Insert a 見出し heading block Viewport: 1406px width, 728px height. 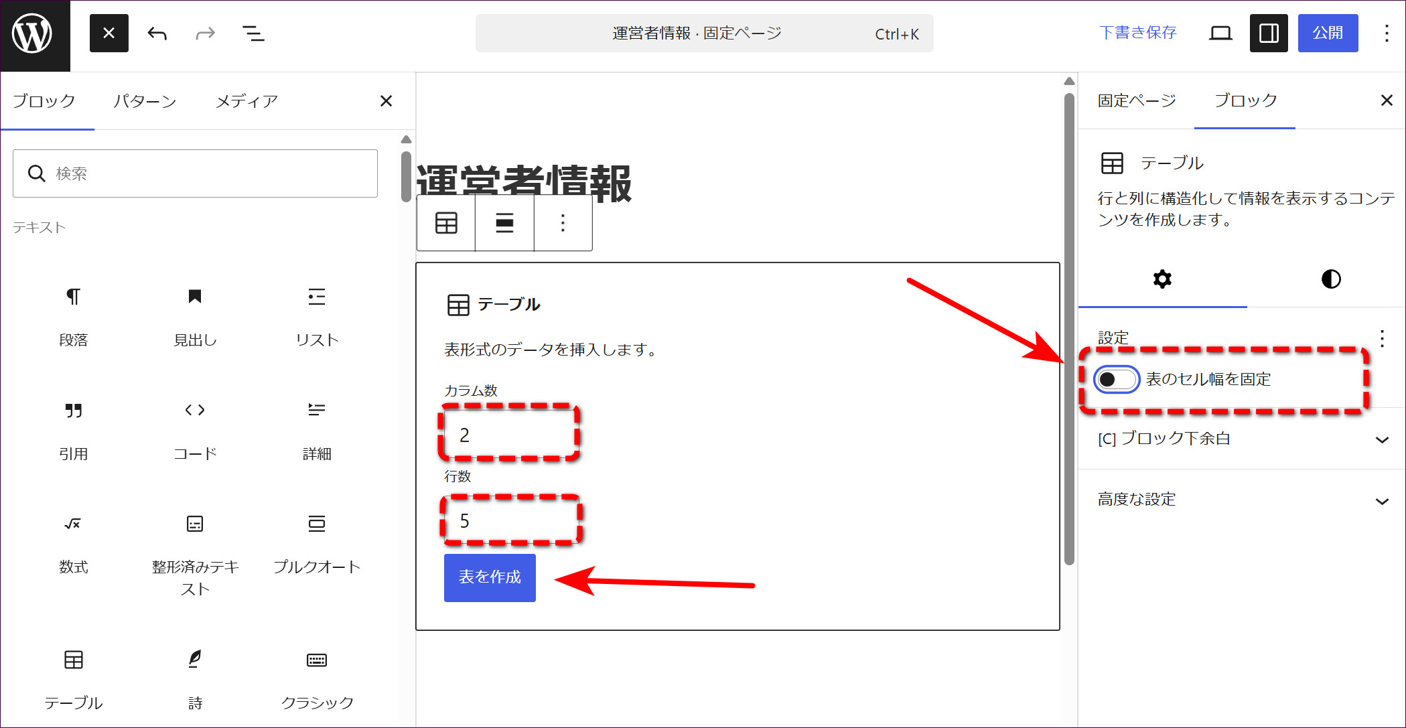click(x=195, y=316)
